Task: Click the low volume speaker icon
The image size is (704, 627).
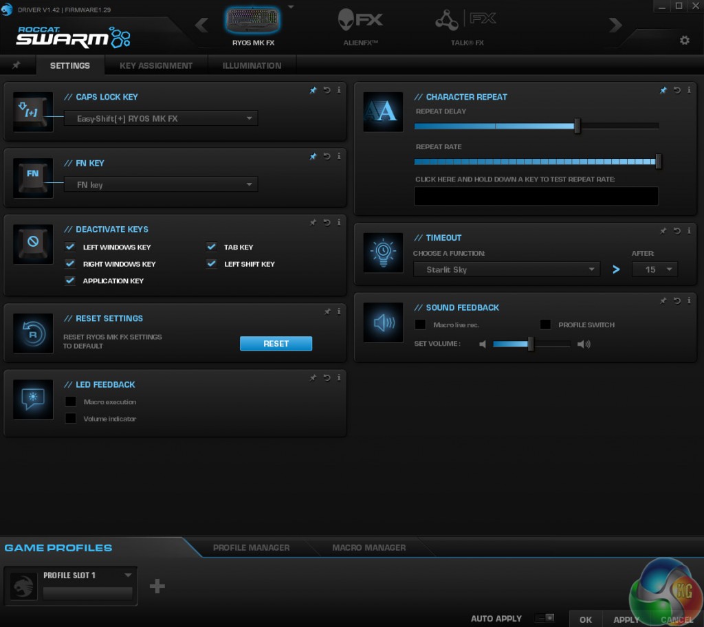Action: tap(483, 344)
